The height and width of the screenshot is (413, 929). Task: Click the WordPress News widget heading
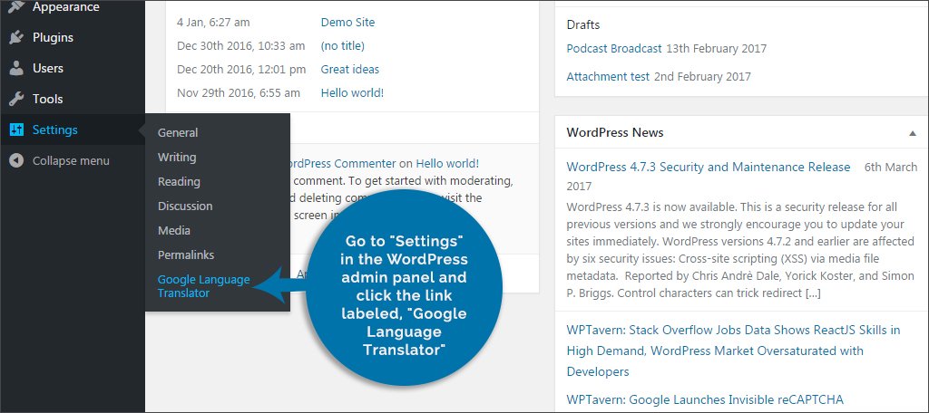tap(615, 132)
